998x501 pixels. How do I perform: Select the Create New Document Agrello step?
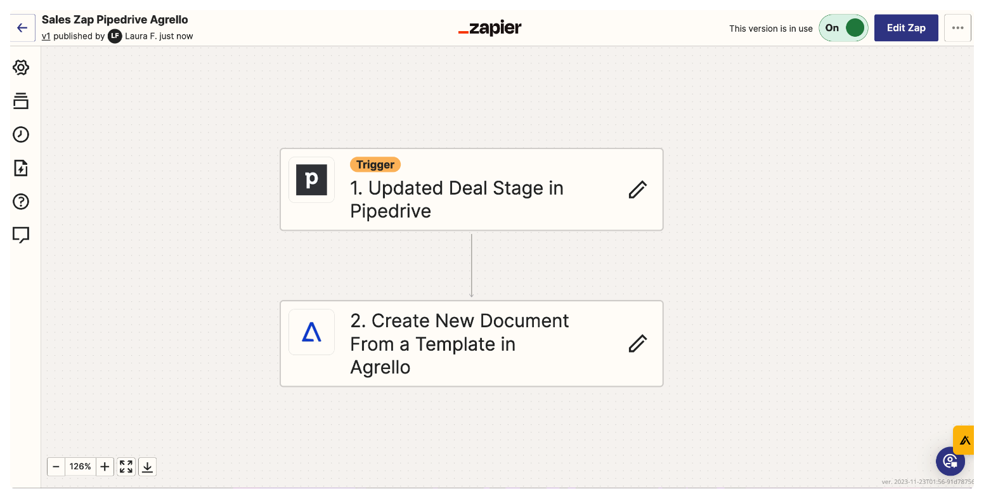457,344
